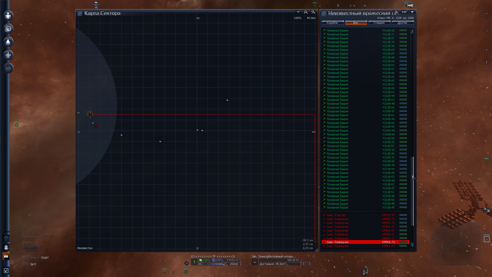Click the cube icon beside Карта Сектора
The height and width of the screenshot is (277, 492).
click(80, 13)
